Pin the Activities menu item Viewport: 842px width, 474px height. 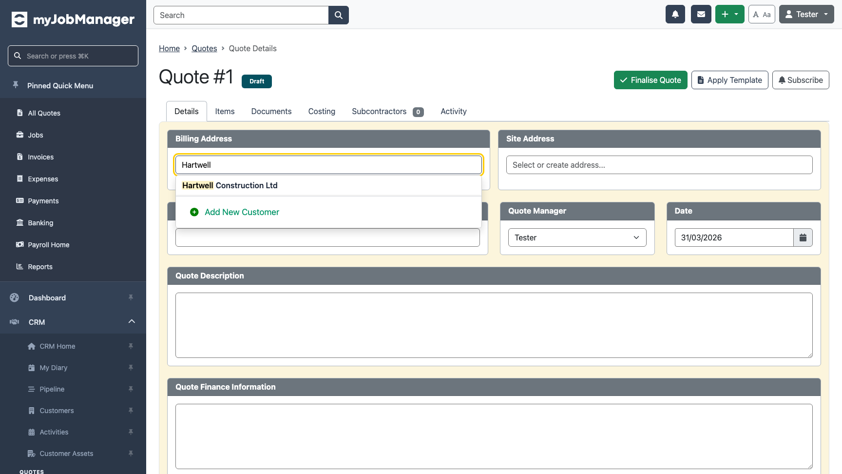tap(131, 432)
